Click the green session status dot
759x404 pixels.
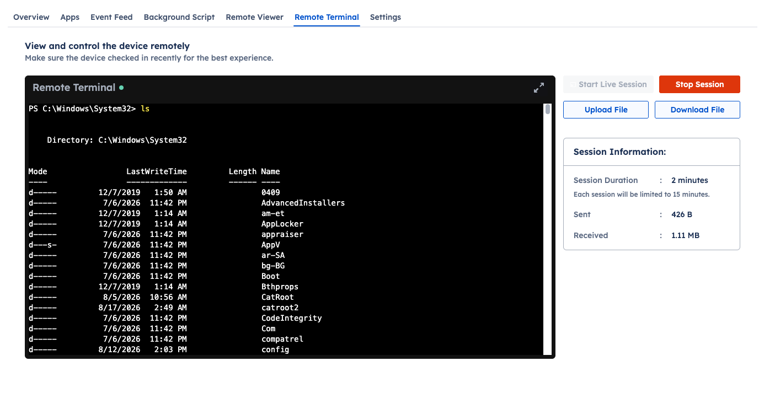121,87
